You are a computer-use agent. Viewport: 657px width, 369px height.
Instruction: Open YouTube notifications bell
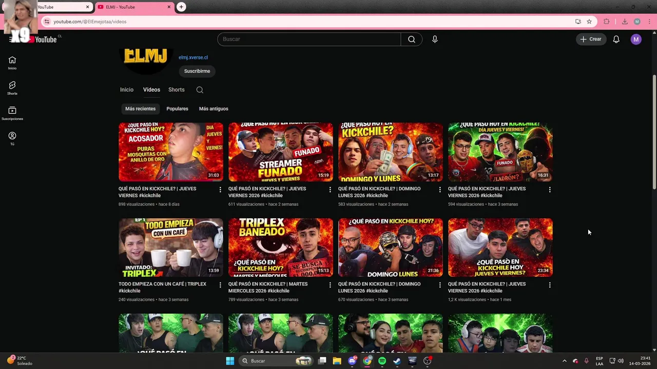pos(616,39)
